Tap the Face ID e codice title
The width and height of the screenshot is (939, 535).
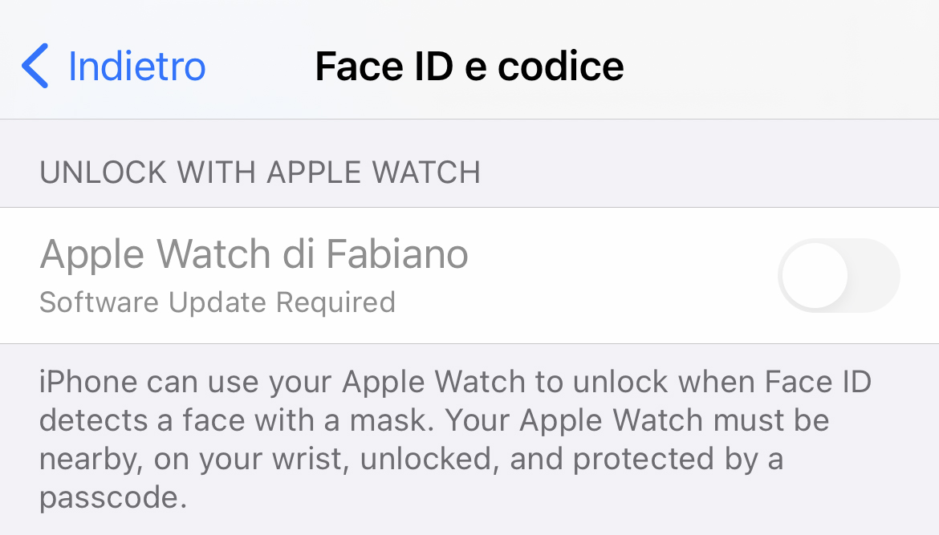pos(469,66)
